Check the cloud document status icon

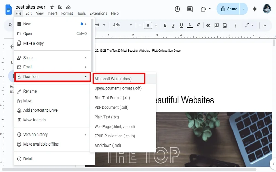(x=68, y=7)
